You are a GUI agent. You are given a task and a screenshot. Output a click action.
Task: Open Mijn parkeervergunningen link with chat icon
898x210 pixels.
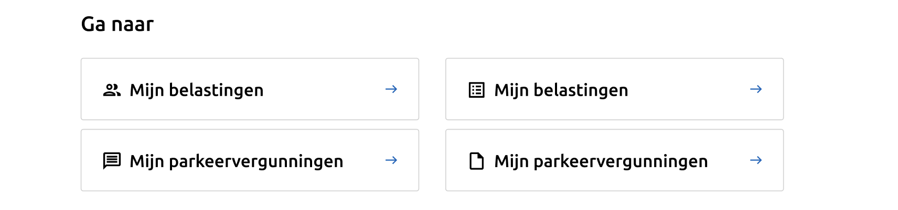(237, 161)
